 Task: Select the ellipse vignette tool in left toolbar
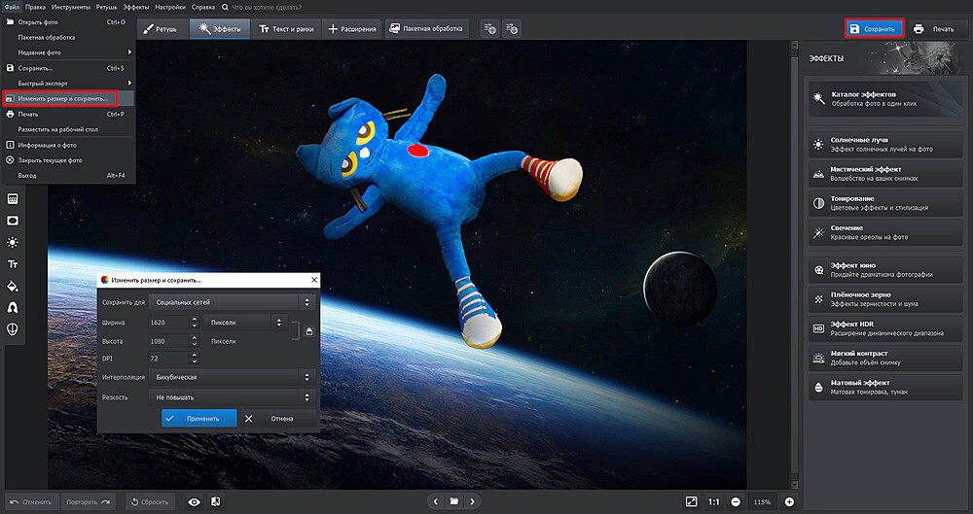click(x=13, y=220)
